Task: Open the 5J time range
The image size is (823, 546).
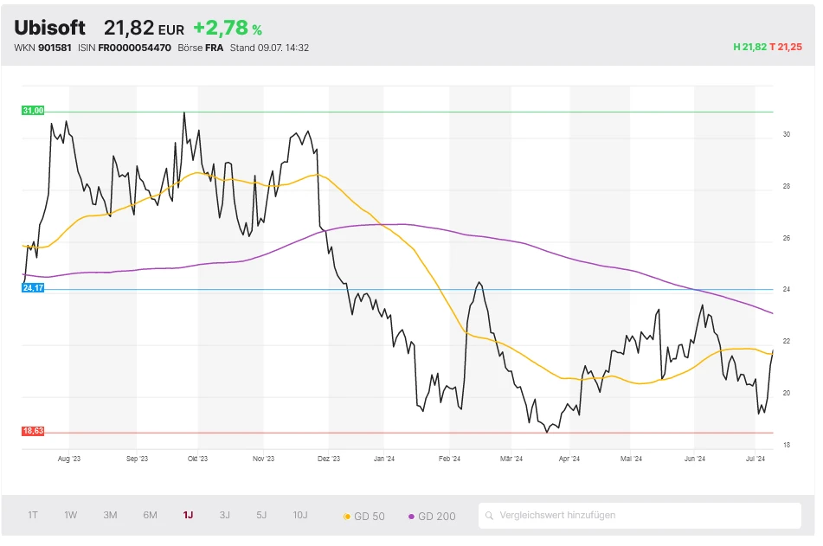Action: click(261, 516)
